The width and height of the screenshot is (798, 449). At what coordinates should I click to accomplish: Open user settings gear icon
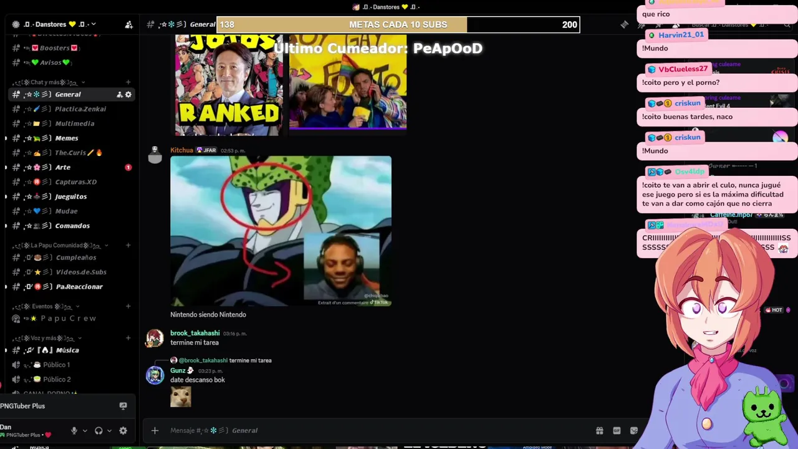click(x=123, y=430)
